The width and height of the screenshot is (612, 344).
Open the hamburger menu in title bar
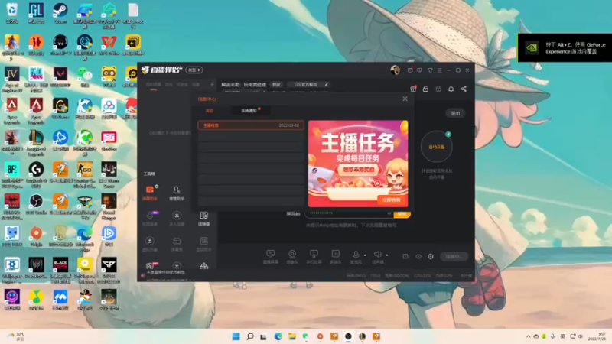tap(439, 70)
